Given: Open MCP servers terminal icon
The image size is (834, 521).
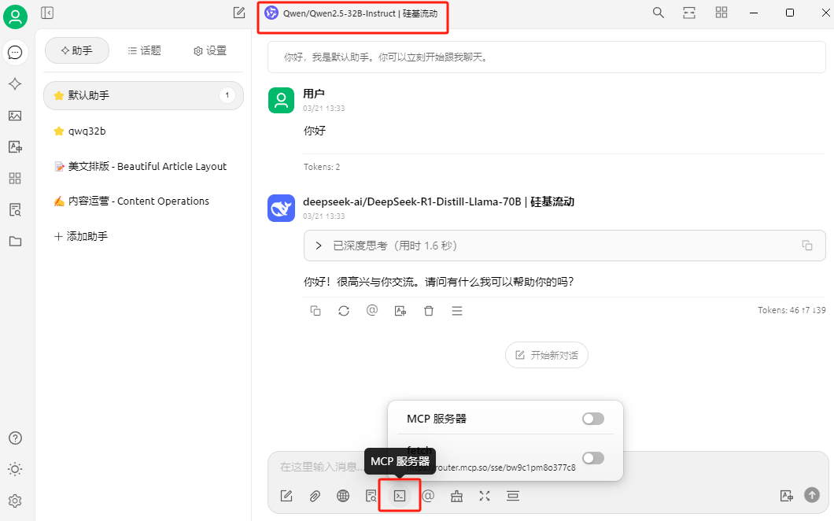Looking at the screenshot, I should tap(400, 496).
